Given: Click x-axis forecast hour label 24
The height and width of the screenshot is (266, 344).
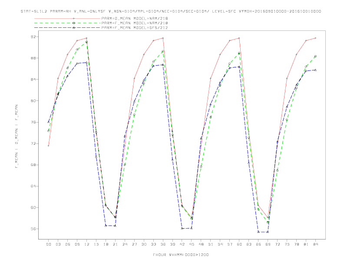Looking at the screenshot, I should coord(125,244).
